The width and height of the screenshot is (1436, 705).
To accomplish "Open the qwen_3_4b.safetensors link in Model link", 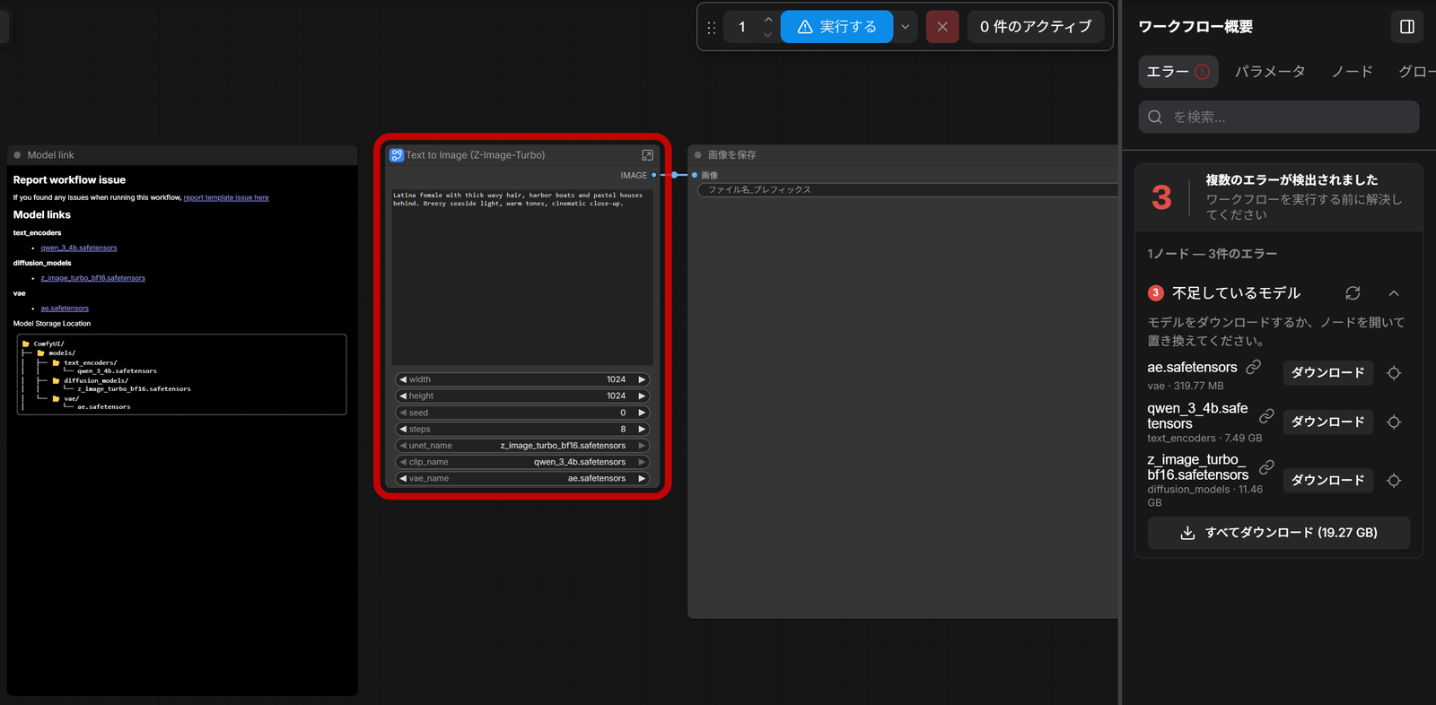I will tap(79, 248).
